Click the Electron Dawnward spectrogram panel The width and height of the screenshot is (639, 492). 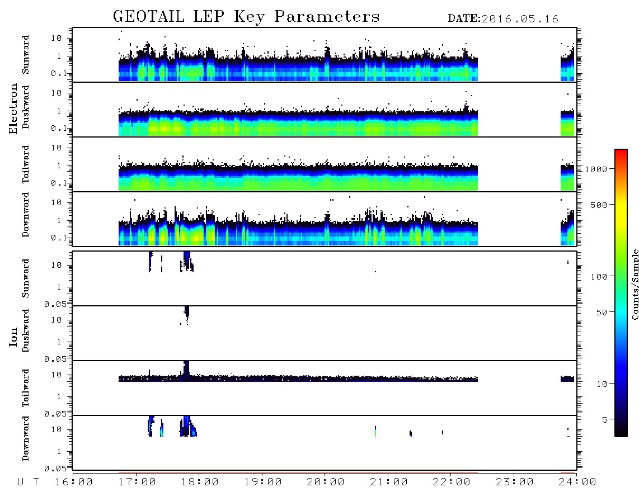coord(325,219)
